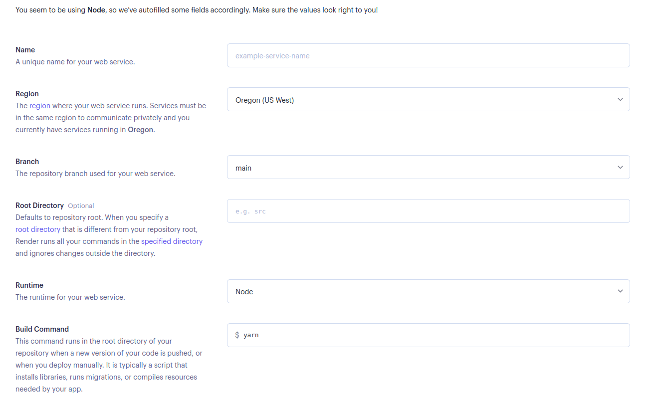Screen dimensions: 667x405
Task: Open the 'region' link in the Region description
Action: 40,106
